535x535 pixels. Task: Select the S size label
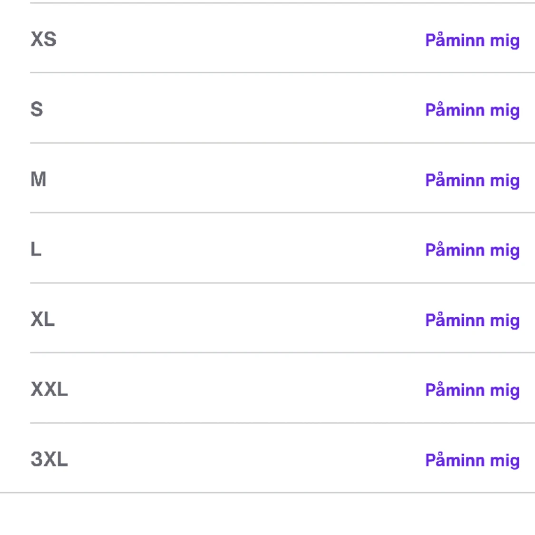point(37,109)
